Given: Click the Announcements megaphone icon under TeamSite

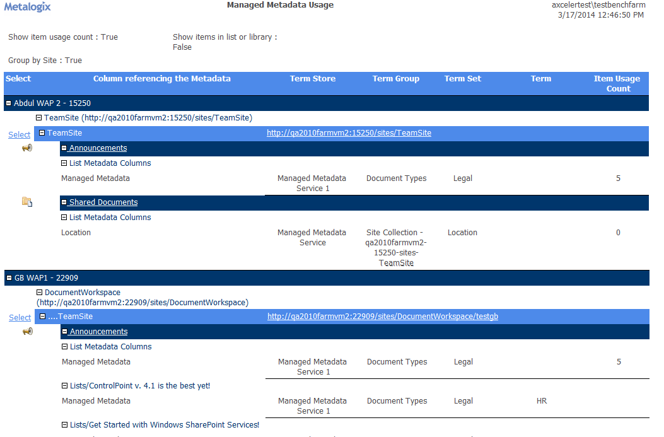Looking at the screenshot, I should pyautogui.click(x=27, y=148).
